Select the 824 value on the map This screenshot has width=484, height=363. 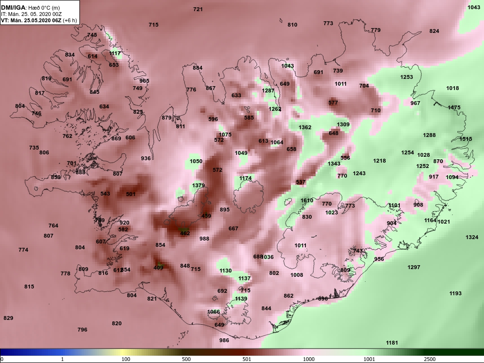(x=434, y=31)
